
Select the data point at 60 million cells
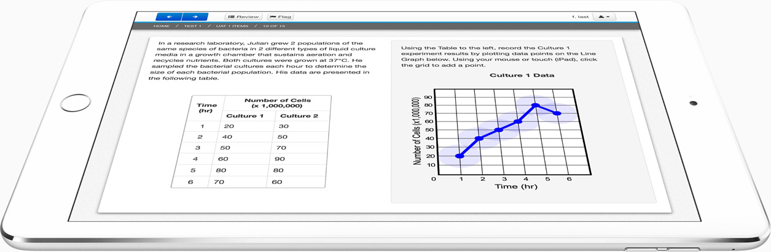click(518, 121)
